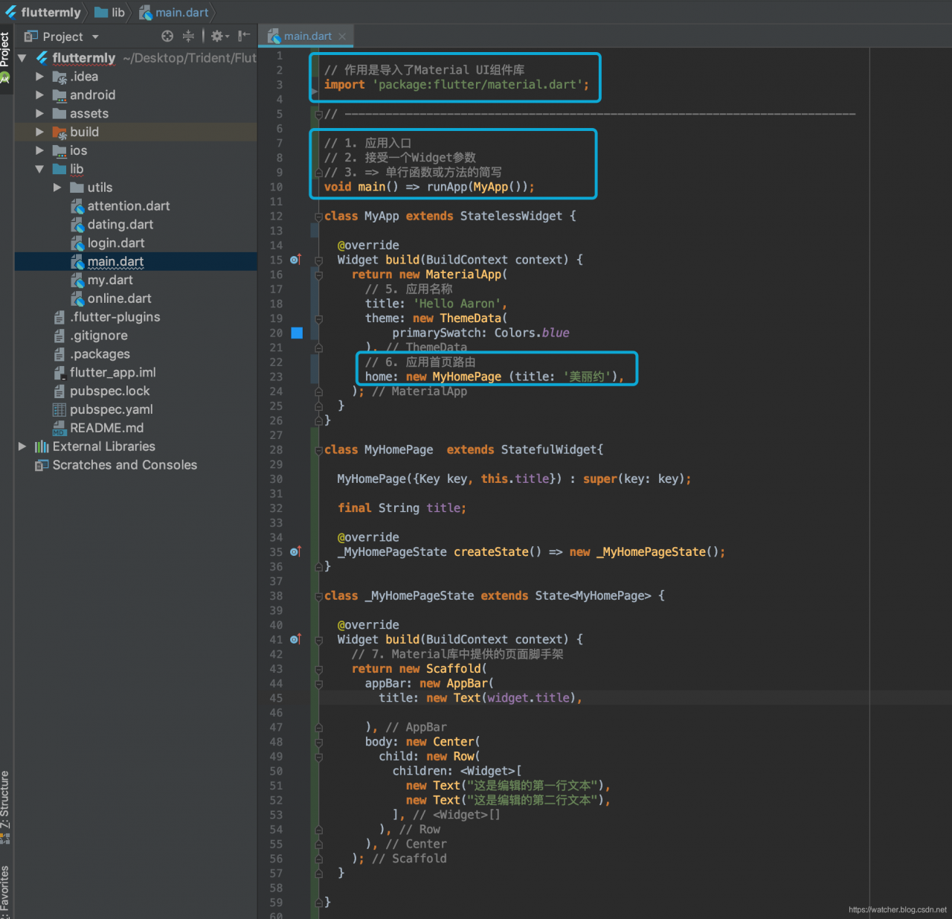Expand the android folder

click(39, 95)
